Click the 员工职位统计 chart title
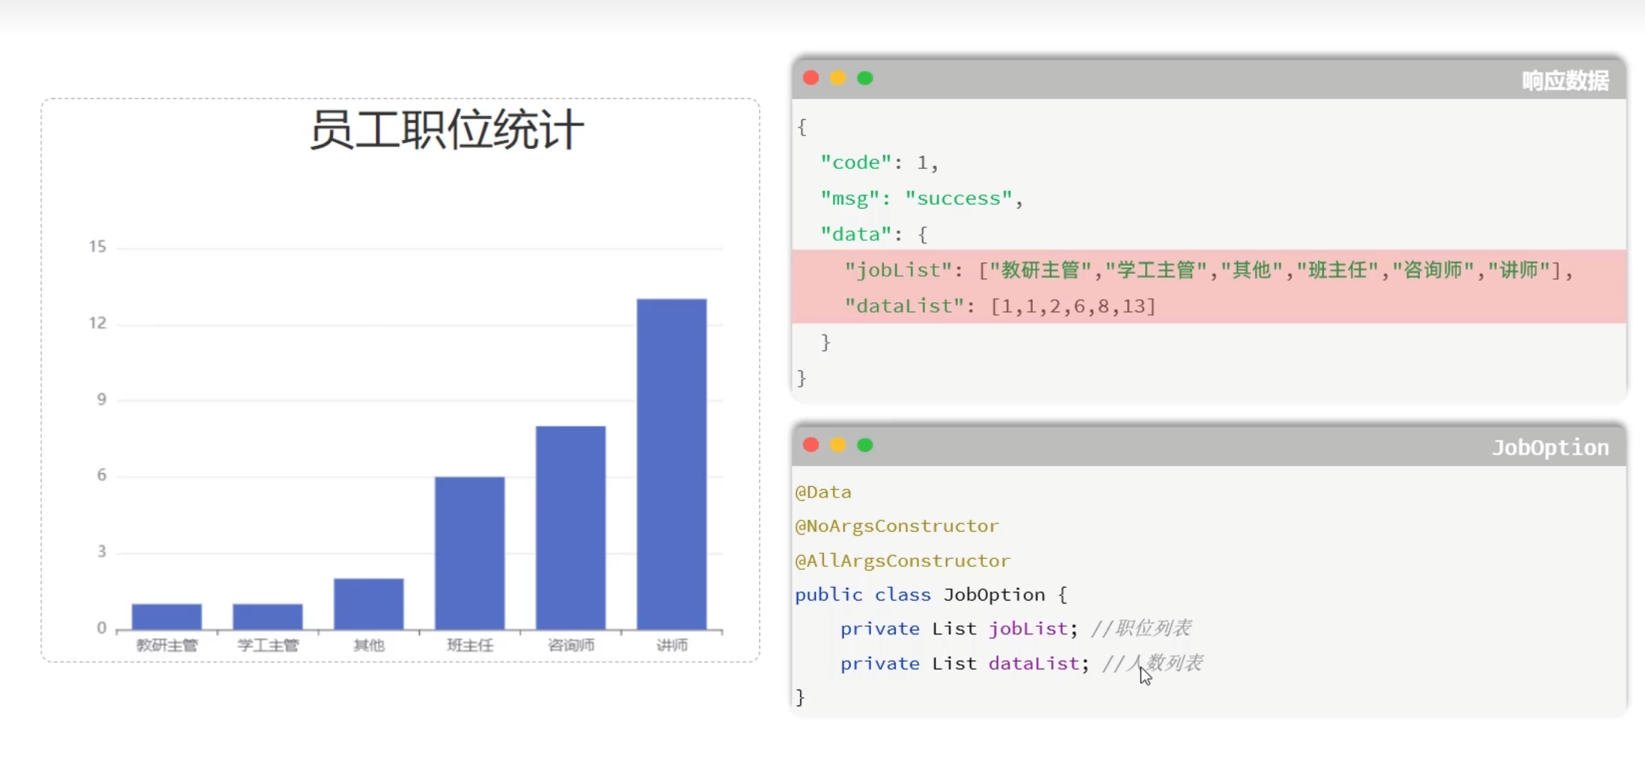 click(446, 130)
